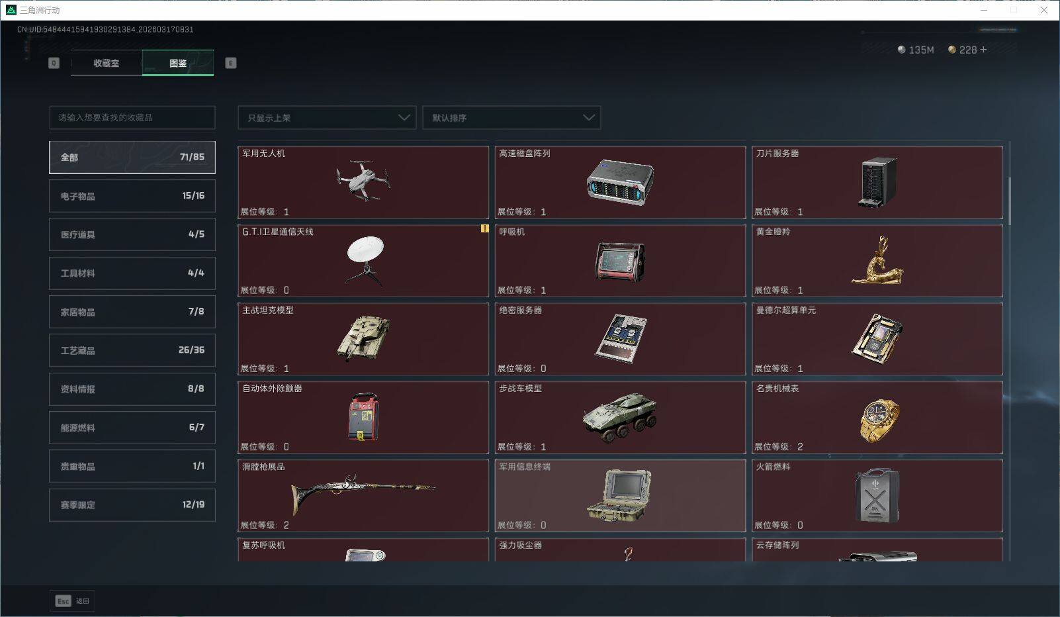Select the 火箭燃料 rocket fuel item
This screenshot has height=617, width=1060.
point(877,495)
